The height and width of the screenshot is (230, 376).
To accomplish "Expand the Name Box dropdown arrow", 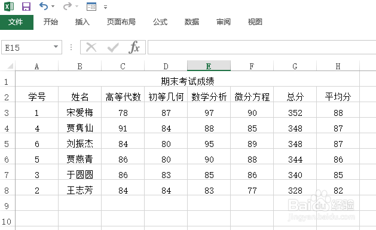I will click(x=56, y=47).
